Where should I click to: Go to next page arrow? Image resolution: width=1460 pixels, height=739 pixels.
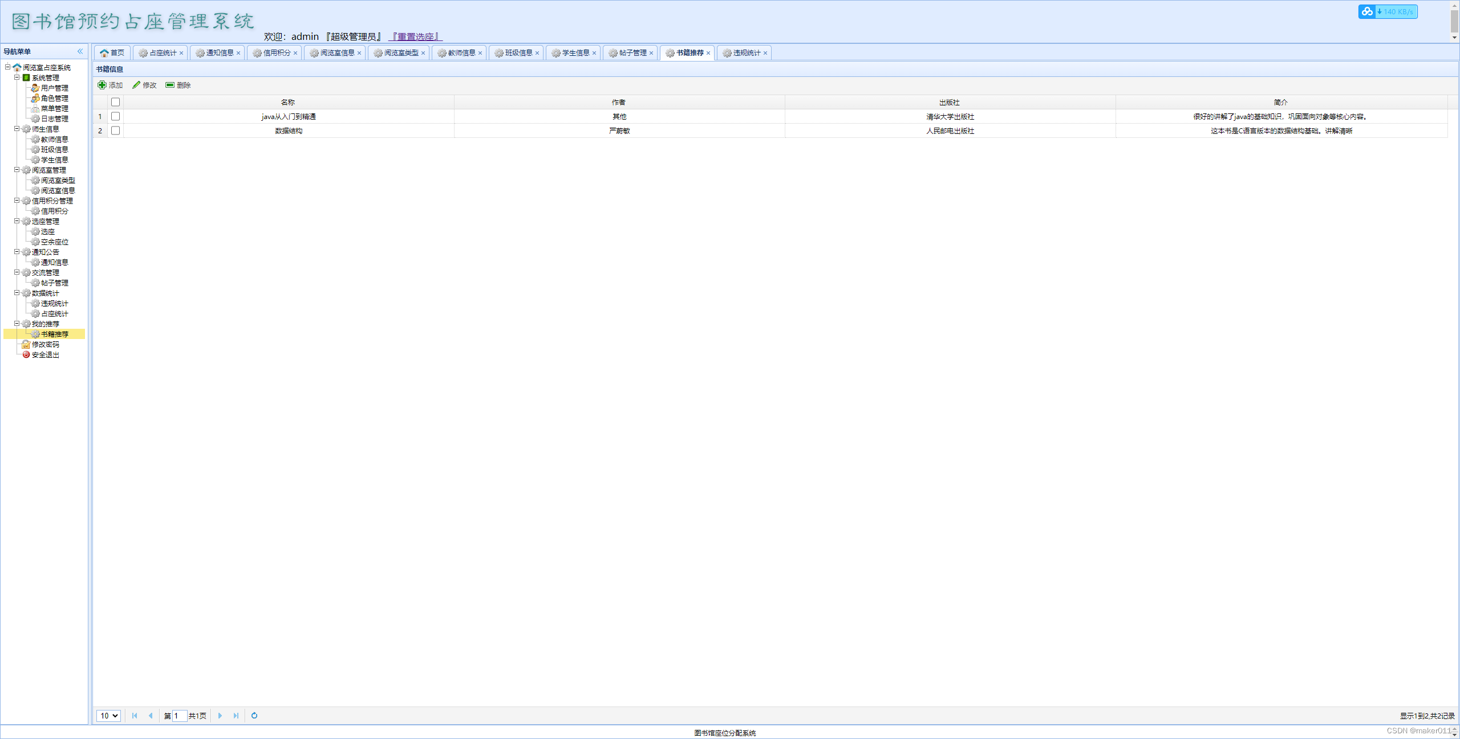220,716
